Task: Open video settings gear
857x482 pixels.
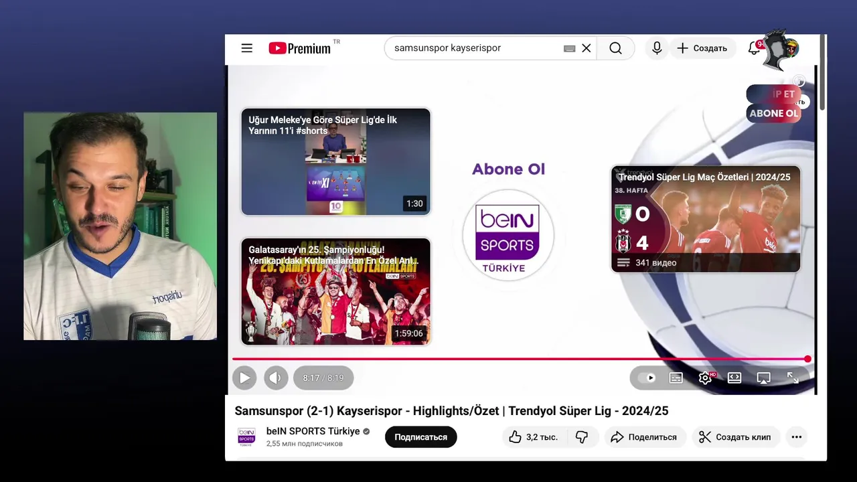Action: pyautogui.click(x=706, y=378)
